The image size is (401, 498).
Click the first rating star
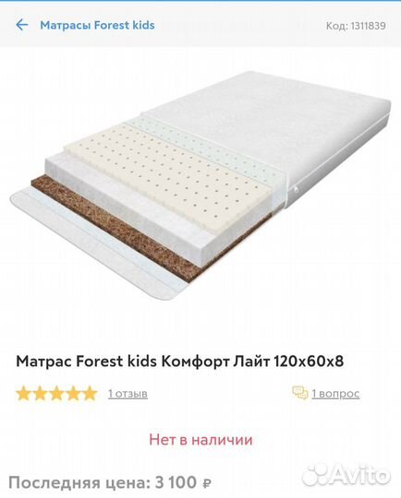[23, 394]
